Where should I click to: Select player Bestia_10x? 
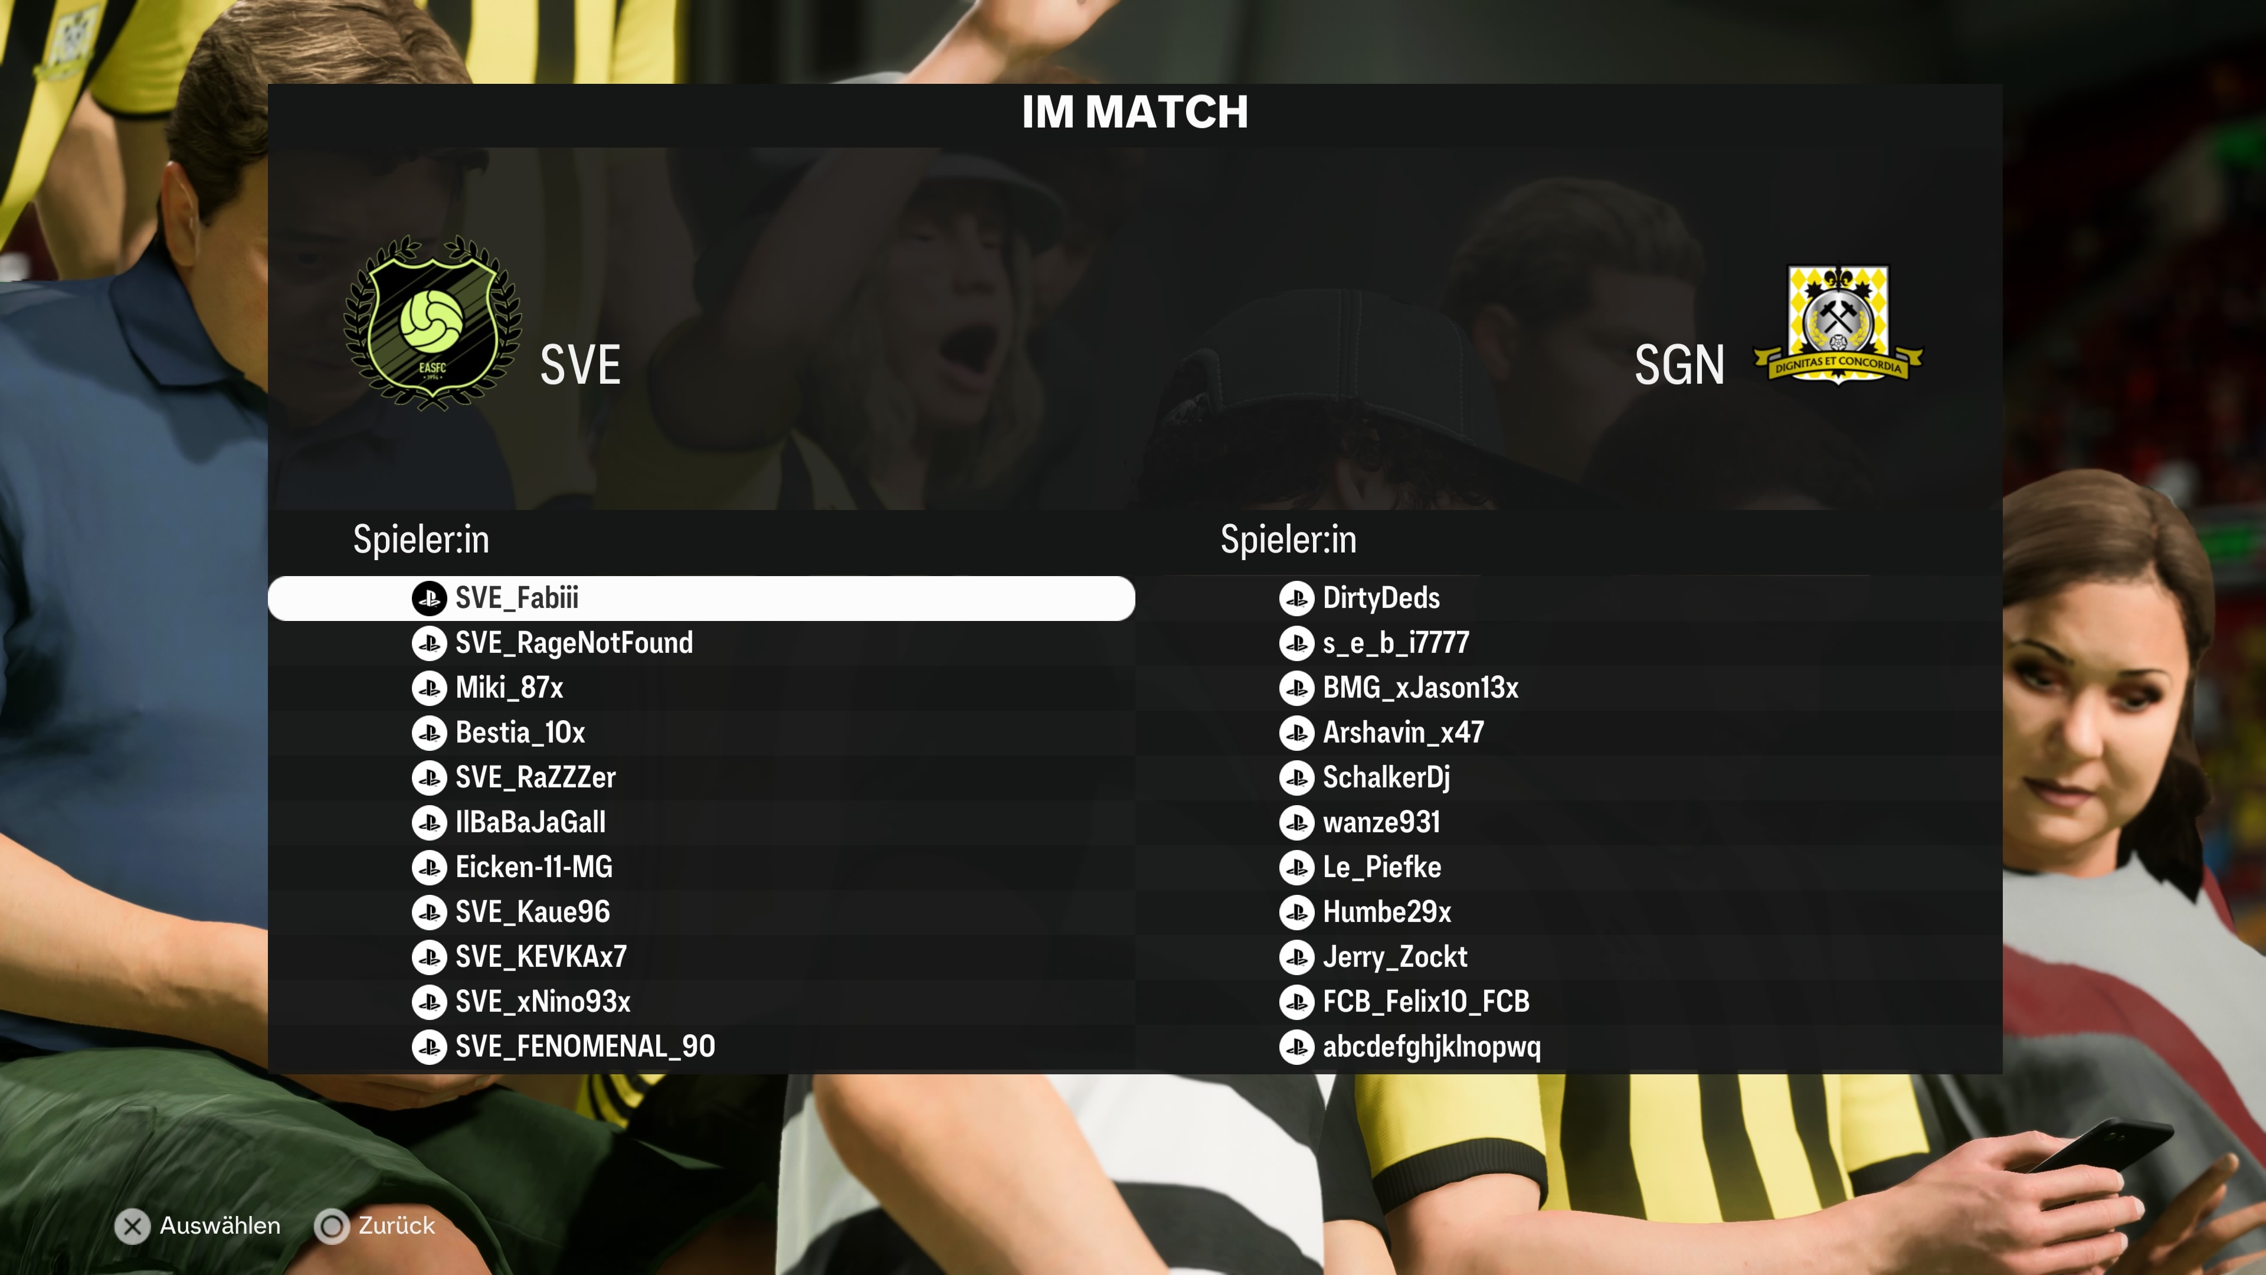701,733
